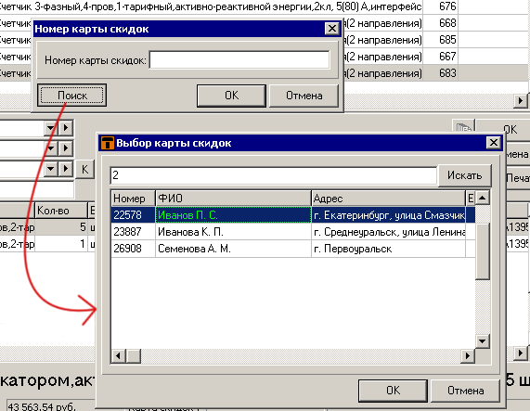Image resolution: width=530 pixels, height=411 pixels.
Task: Click horizontal scroll right arrow in card list
Action: [x=468, y=355]
